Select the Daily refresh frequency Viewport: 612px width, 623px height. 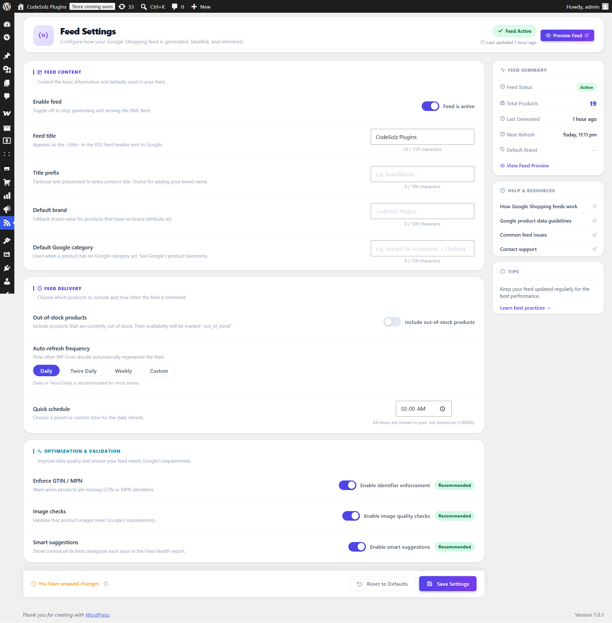46,371
